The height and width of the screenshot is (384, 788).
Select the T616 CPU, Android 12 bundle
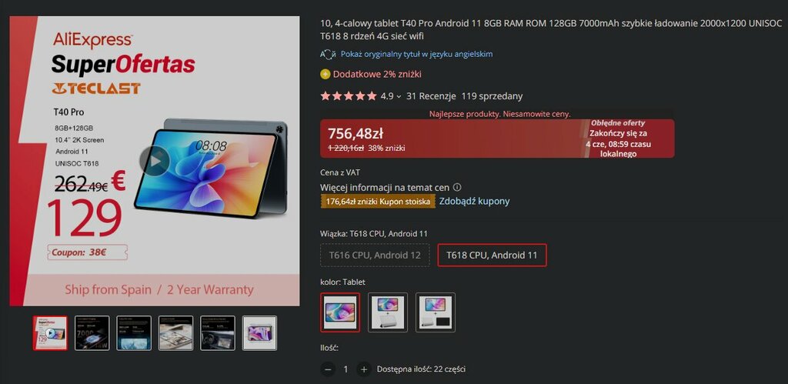tap(375, 255)
